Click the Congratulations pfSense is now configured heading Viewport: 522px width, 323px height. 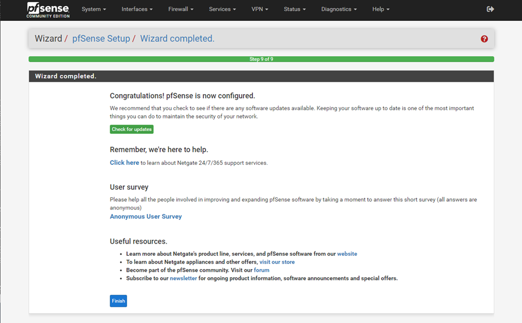(182, 96)
